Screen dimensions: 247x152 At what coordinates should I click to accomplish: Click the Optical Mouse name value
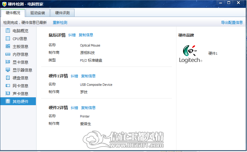90,45
